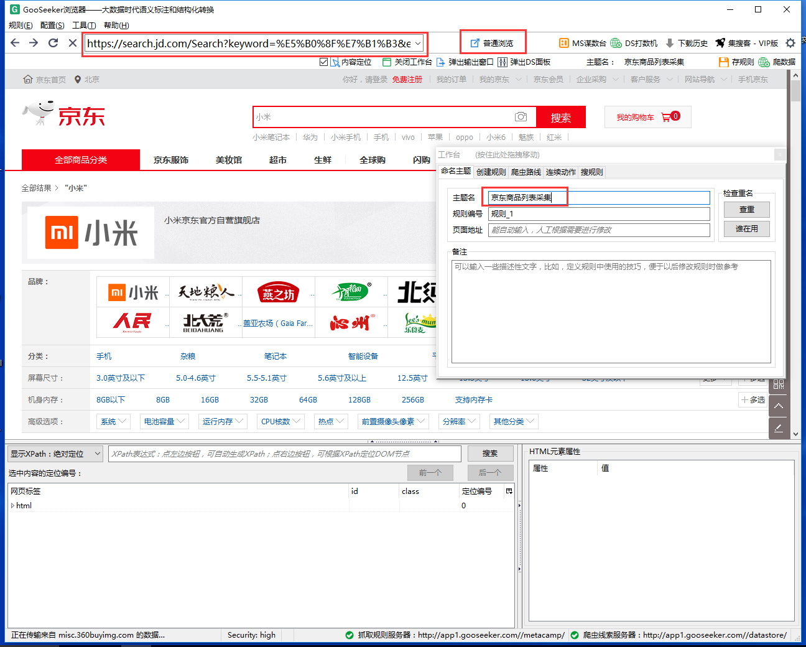Image resolution: width=806 pixels, height=647 pixels.
Task: Open 下载历史 download history
Action: [687, 43]
